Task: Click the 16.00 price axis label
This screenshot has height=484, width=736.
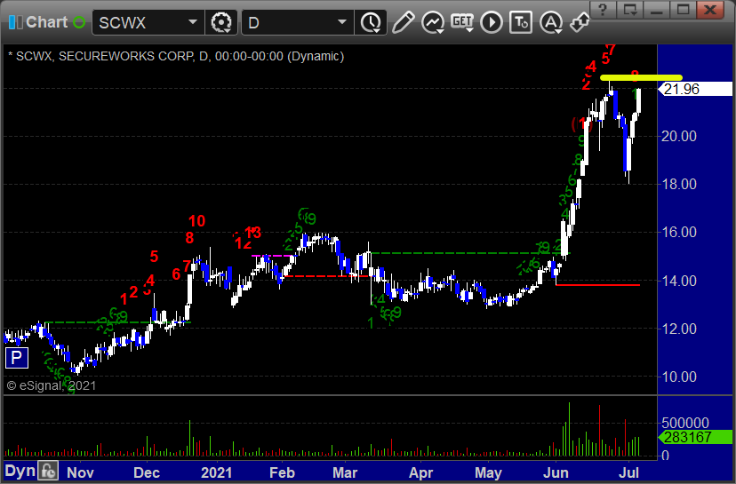Action: [x=679, y=232]
